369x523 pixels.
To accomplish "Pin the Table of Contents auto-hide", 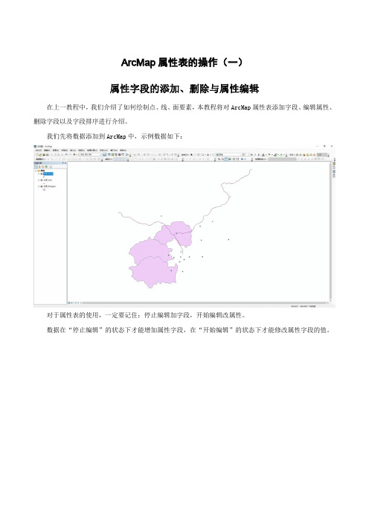I will (62, 162).
